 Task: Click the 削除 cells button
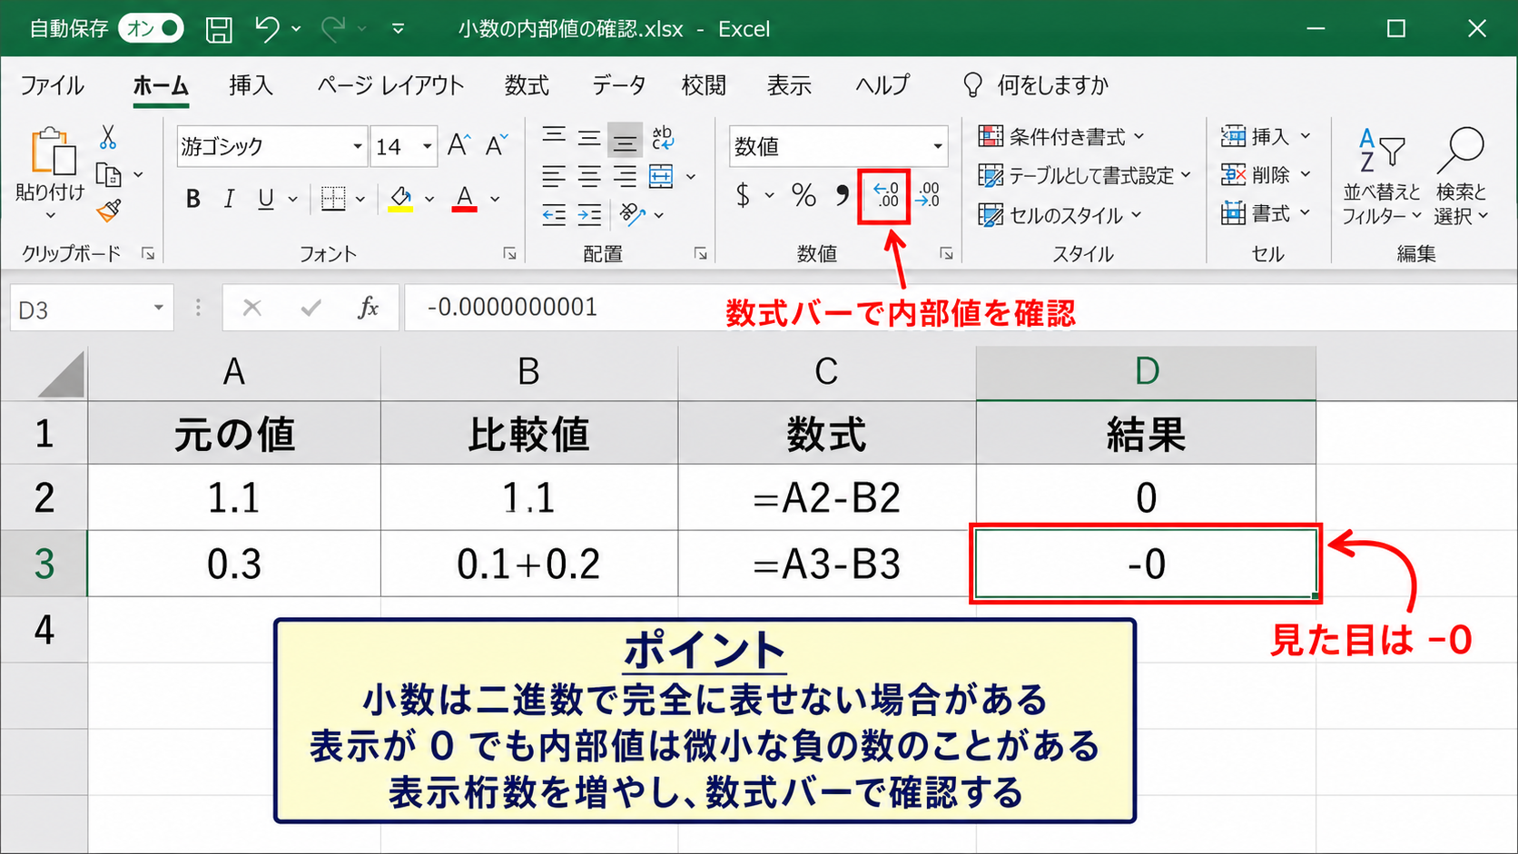(x=1266, y=174)
